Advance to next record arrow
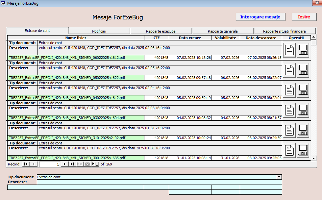 pos(65,164)
